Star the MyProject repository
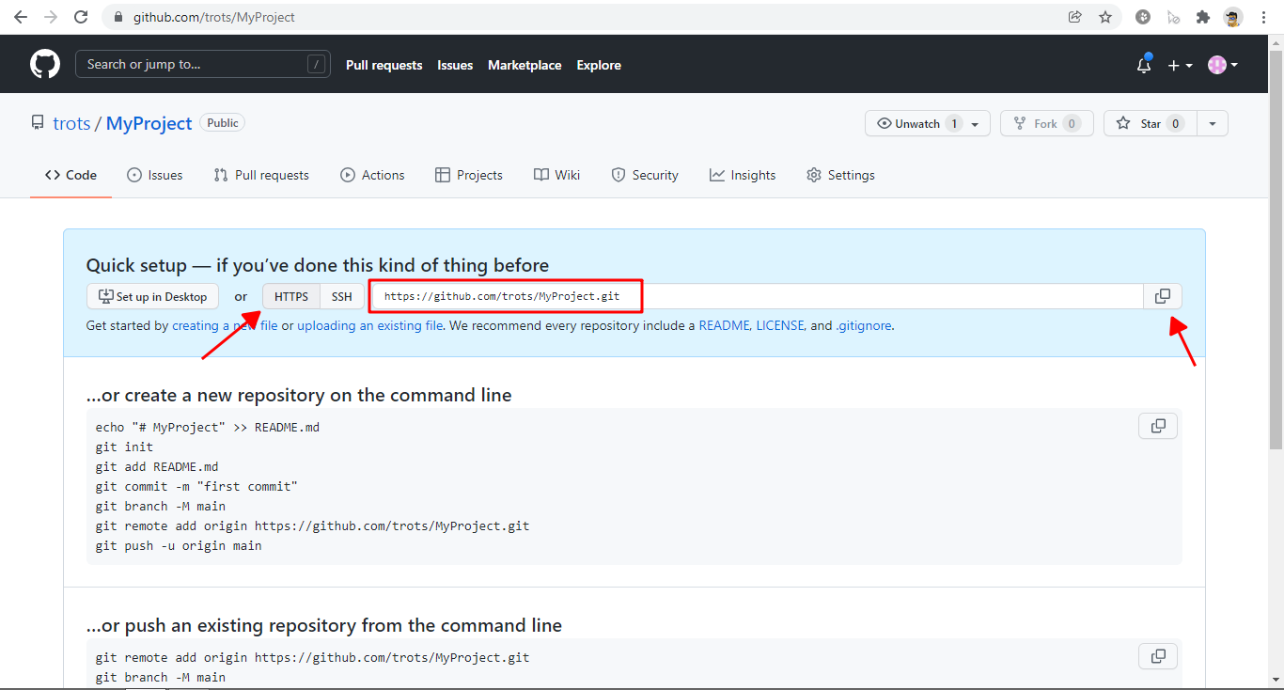This screenshot has width=1284, height=690. click(1150, 123)
